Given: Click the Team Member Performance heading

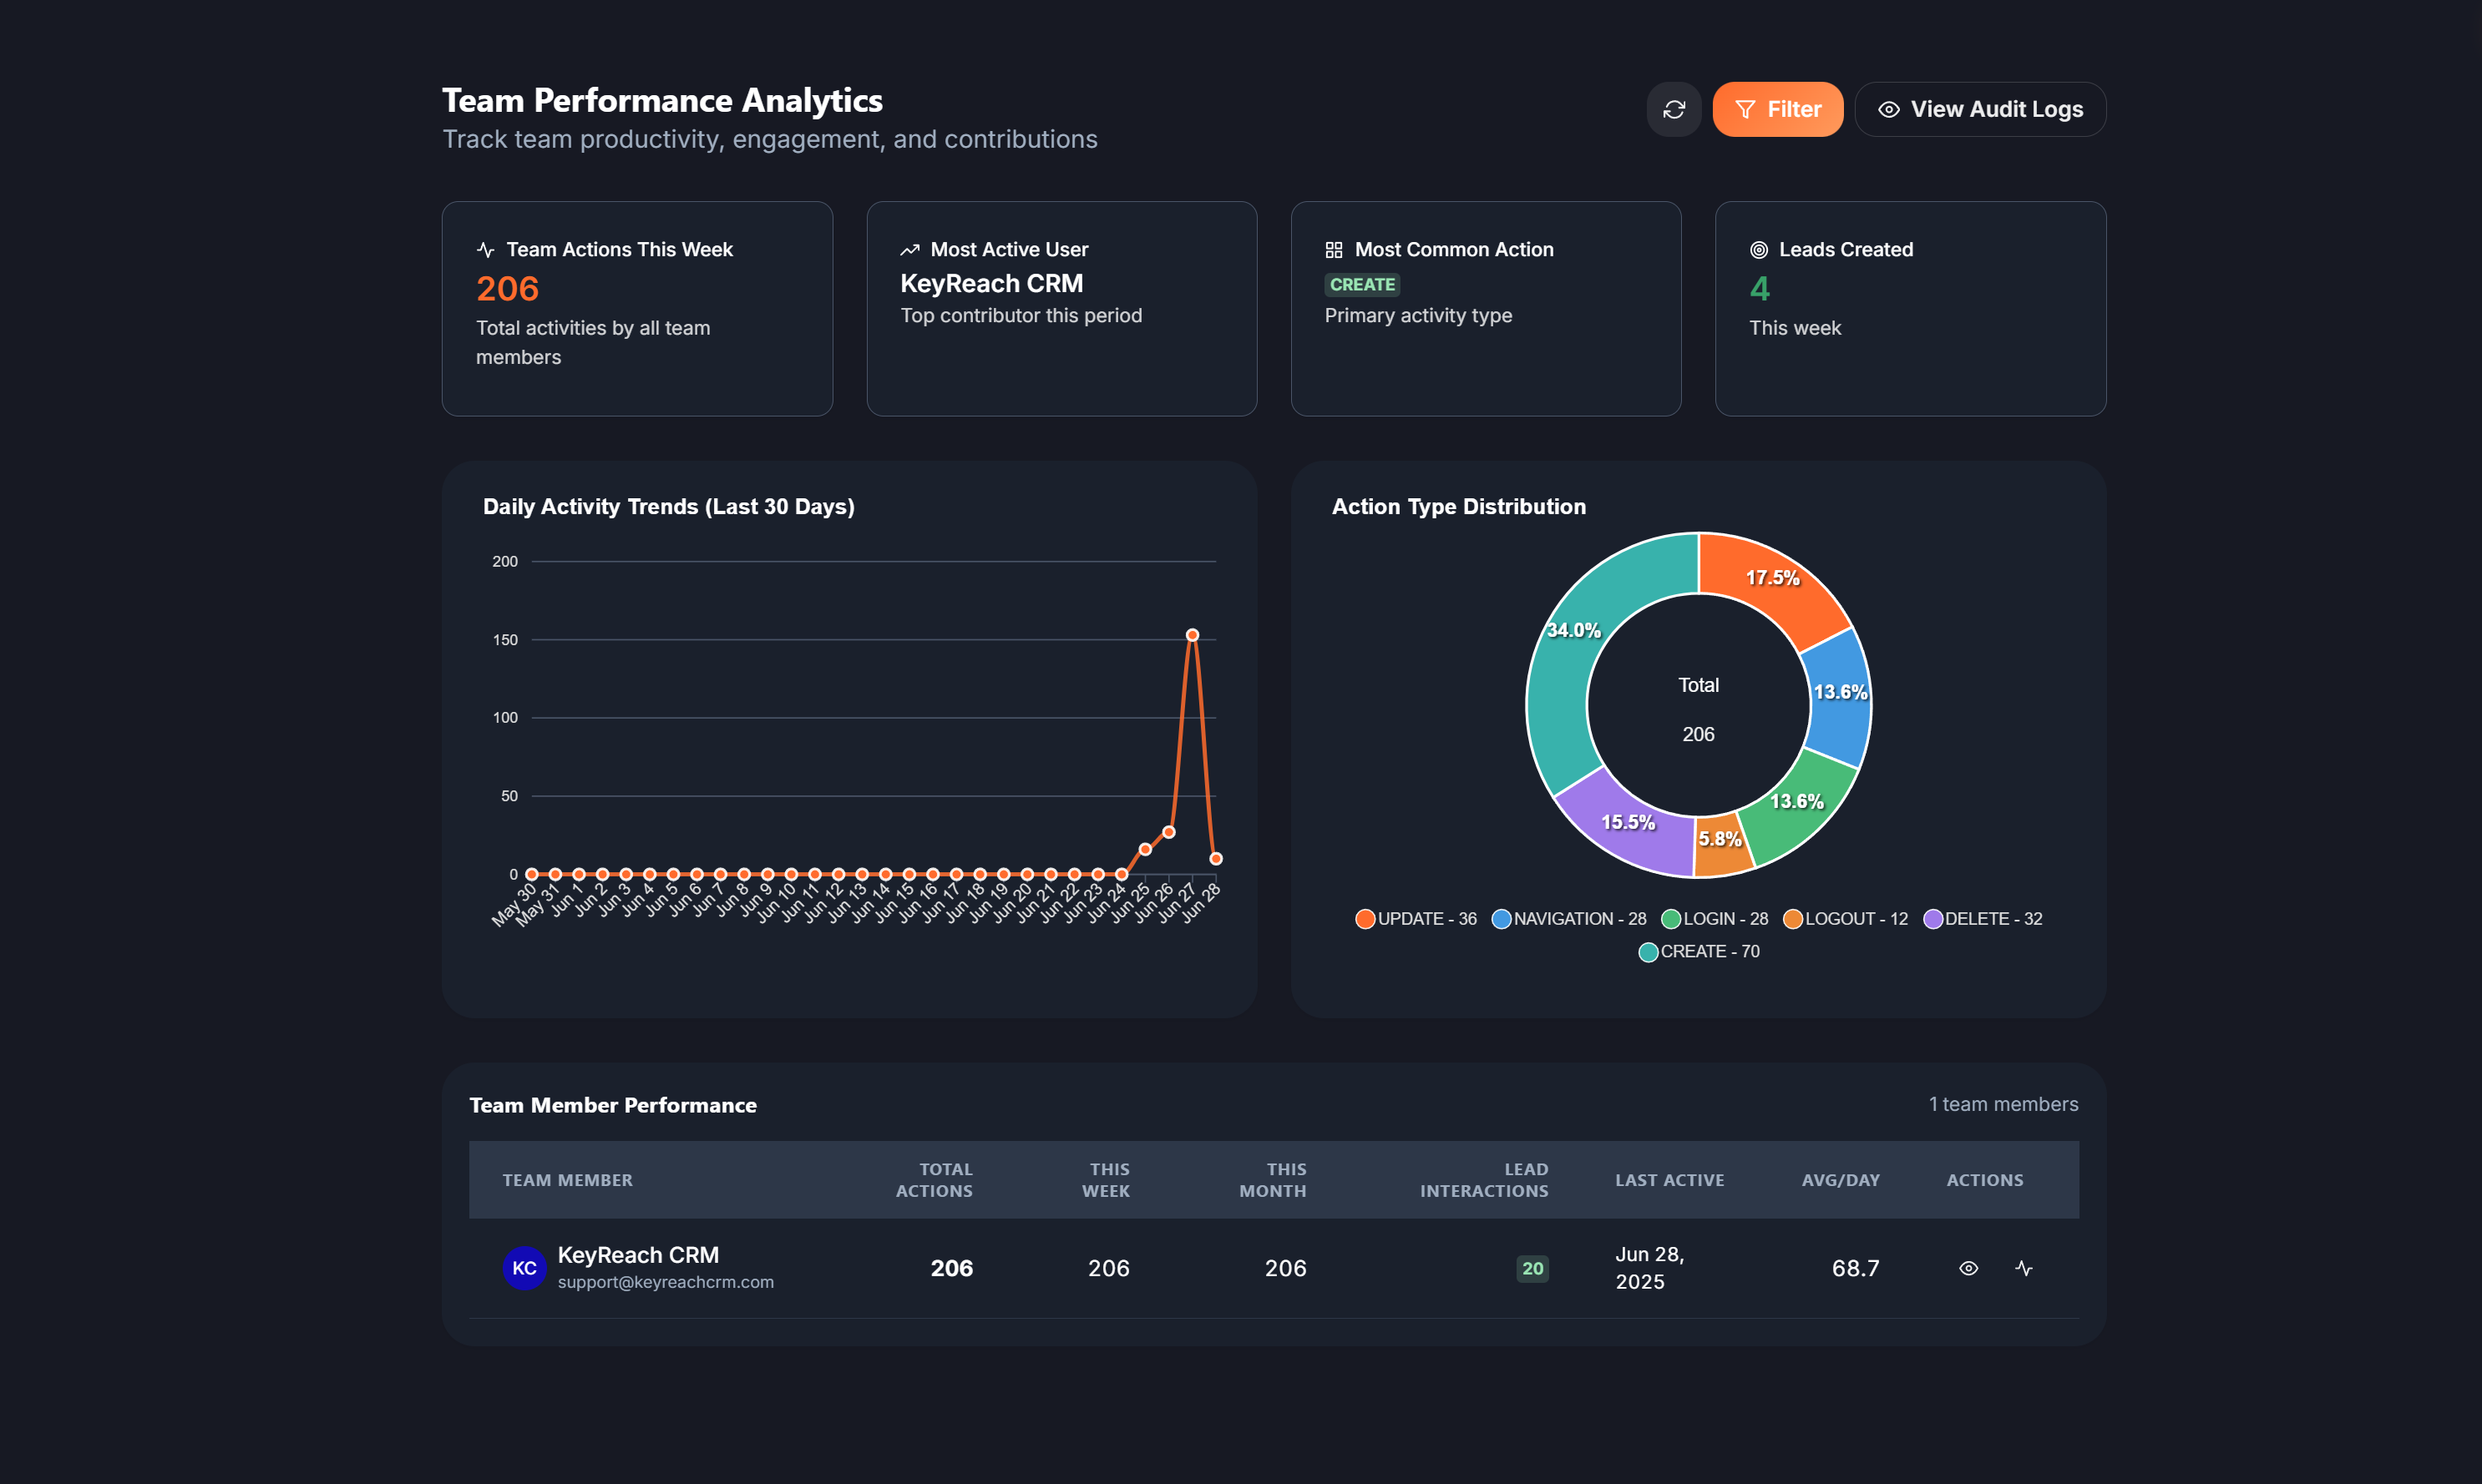Looking at the screenshot, I should point(612,1105).
